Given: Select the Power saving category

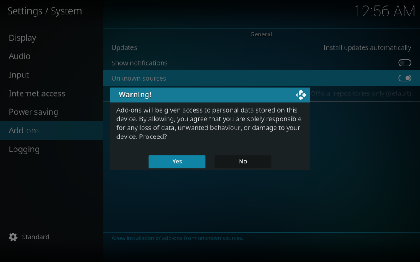Looking at the screenshot, I should (x=34, y=112).
